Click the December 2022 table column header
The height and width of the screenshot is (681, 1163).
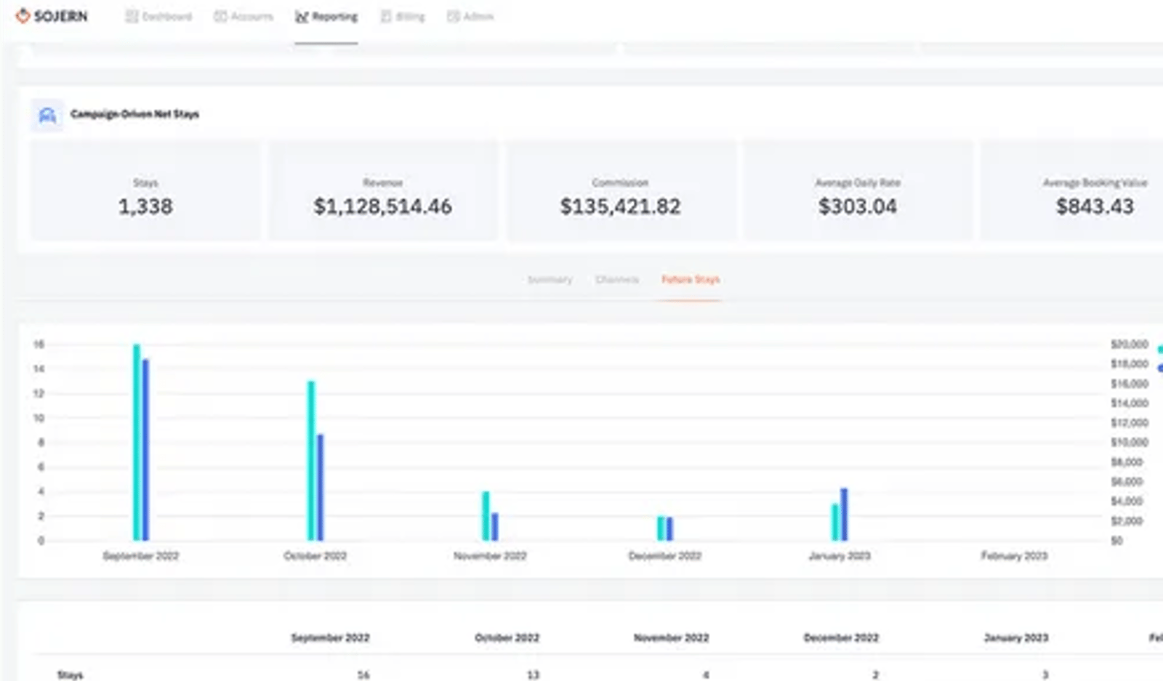pyautogui.click(x=841, y=638)
